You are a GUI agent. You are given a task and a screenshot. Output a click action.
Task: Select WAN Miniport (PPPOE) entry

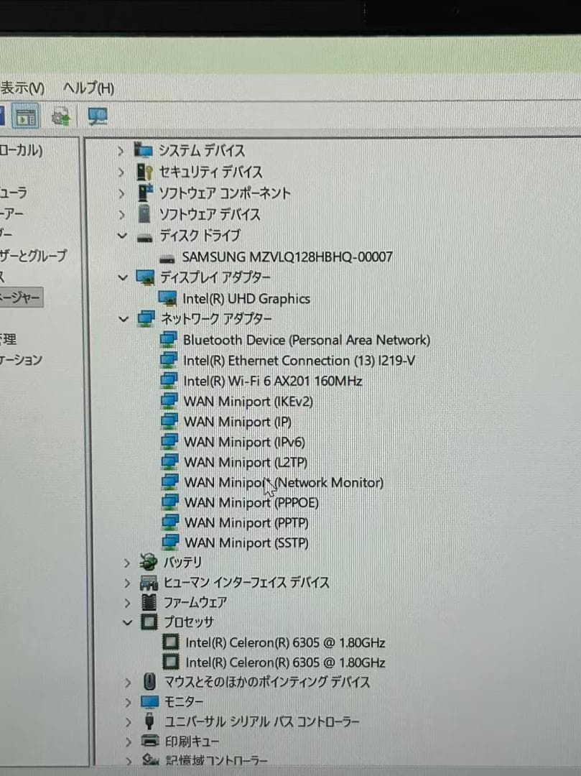(251, 503)
